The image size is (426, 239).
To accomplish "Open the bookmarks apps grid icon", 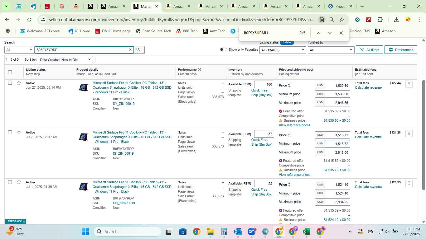I will click(x=8, y=31).
